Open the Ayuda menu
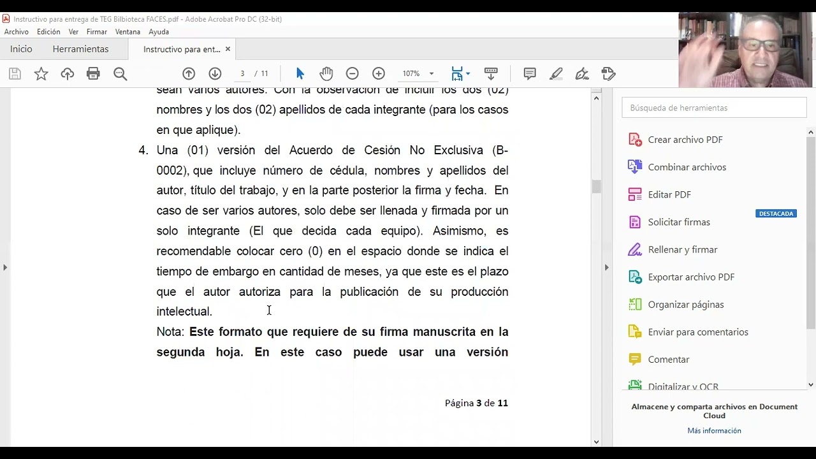816x459 pixels. pos(159,32)
